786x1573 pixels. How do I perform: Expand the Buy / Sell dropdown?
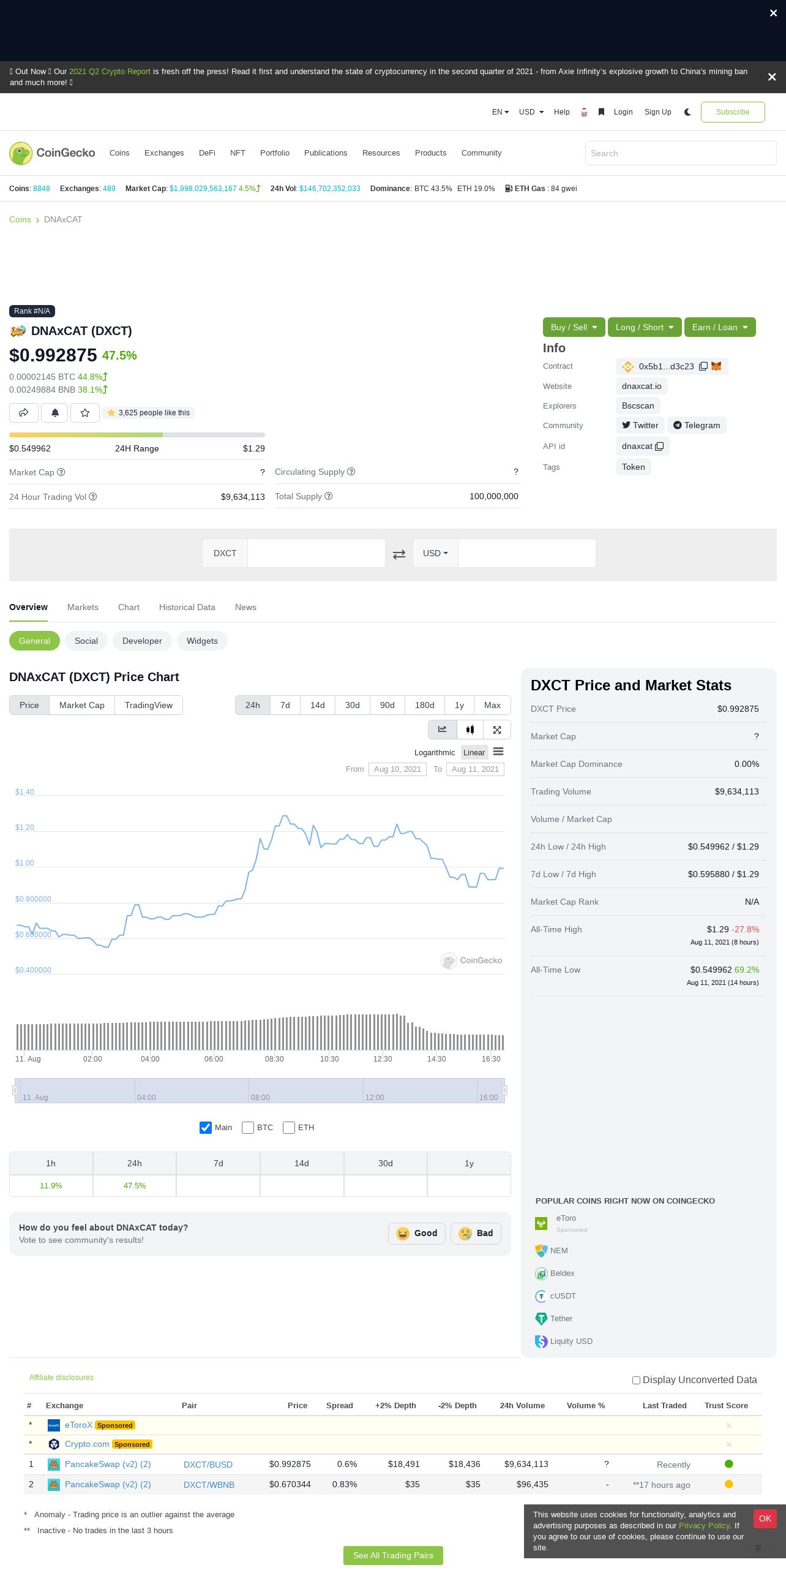(x=574, y=327)
